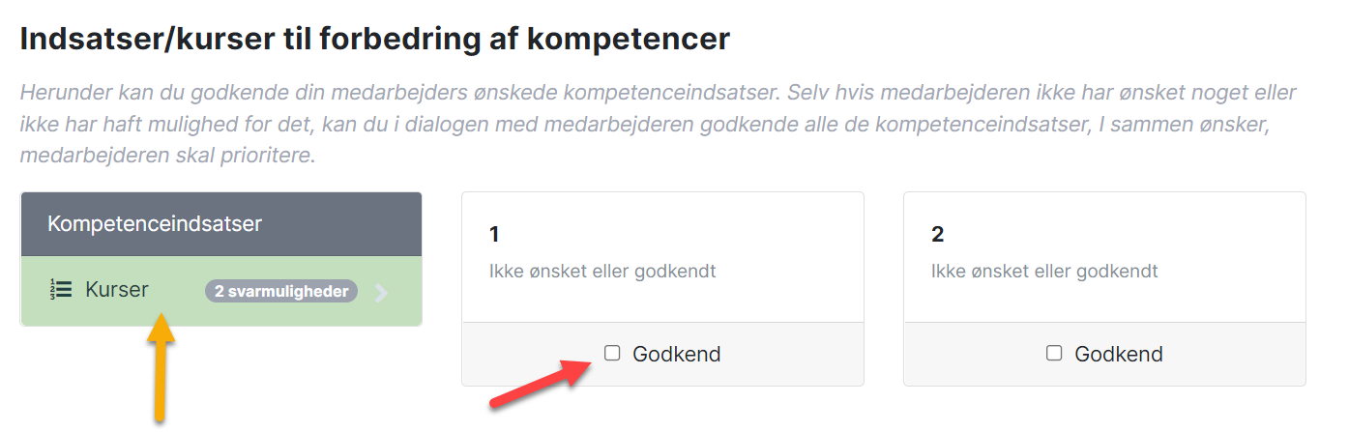This screenshot has width=1349, height=432.
Task: Click the Godkend label in card 2
Action: coord(1119,354)
